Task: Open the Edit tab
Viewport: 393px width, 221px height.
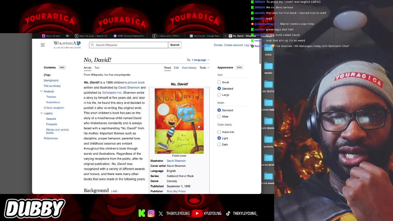Action: (x=176, y=68)
